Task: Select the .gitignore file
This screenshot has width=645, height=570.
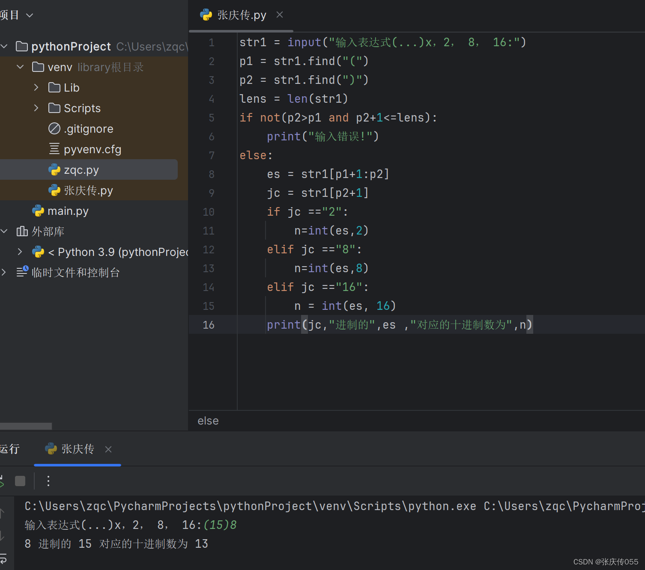Action: coord(89,128)
